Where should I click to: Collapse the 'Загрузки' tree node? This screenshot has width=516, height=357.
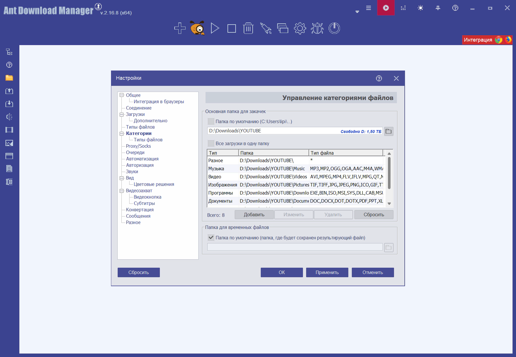click(x=122, y=114)
